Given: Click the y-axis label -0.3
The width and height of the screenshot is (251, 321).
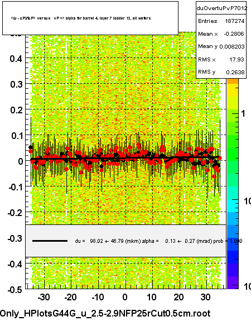Looking at the screenshot, I should 15,238.
